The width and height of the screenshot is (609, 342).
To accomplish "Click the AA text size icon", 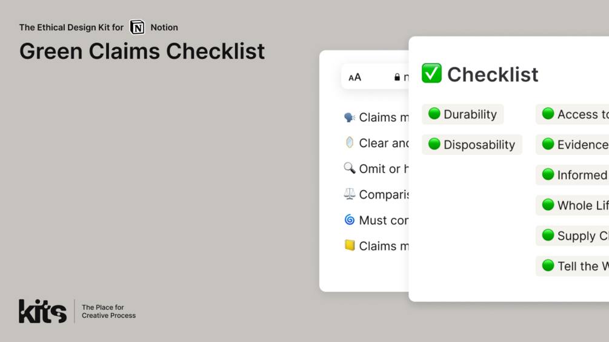I will (x=354, y=77).
